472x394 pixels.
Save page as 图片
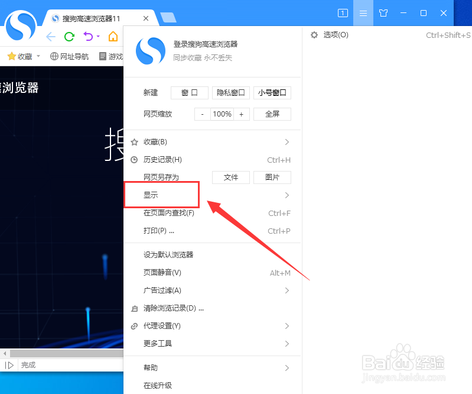coord(272,177)
